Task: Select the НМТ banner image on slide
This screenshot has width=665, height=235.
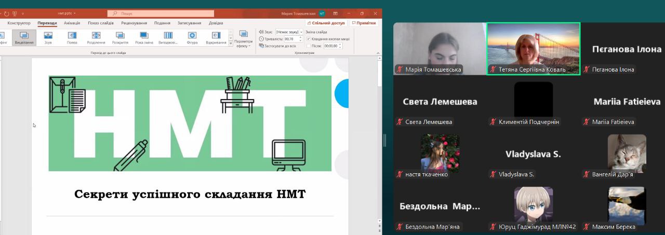Action: click(190, 123)
